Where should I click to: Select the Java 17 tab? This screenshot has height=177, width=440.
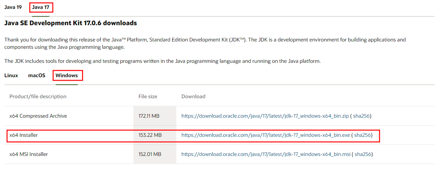click(41, 7)
